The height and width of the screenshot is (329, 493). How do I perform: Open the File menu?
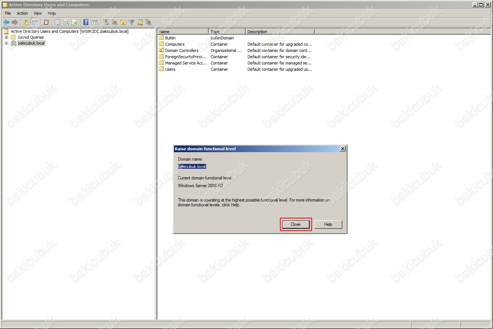tap(8, 13)
